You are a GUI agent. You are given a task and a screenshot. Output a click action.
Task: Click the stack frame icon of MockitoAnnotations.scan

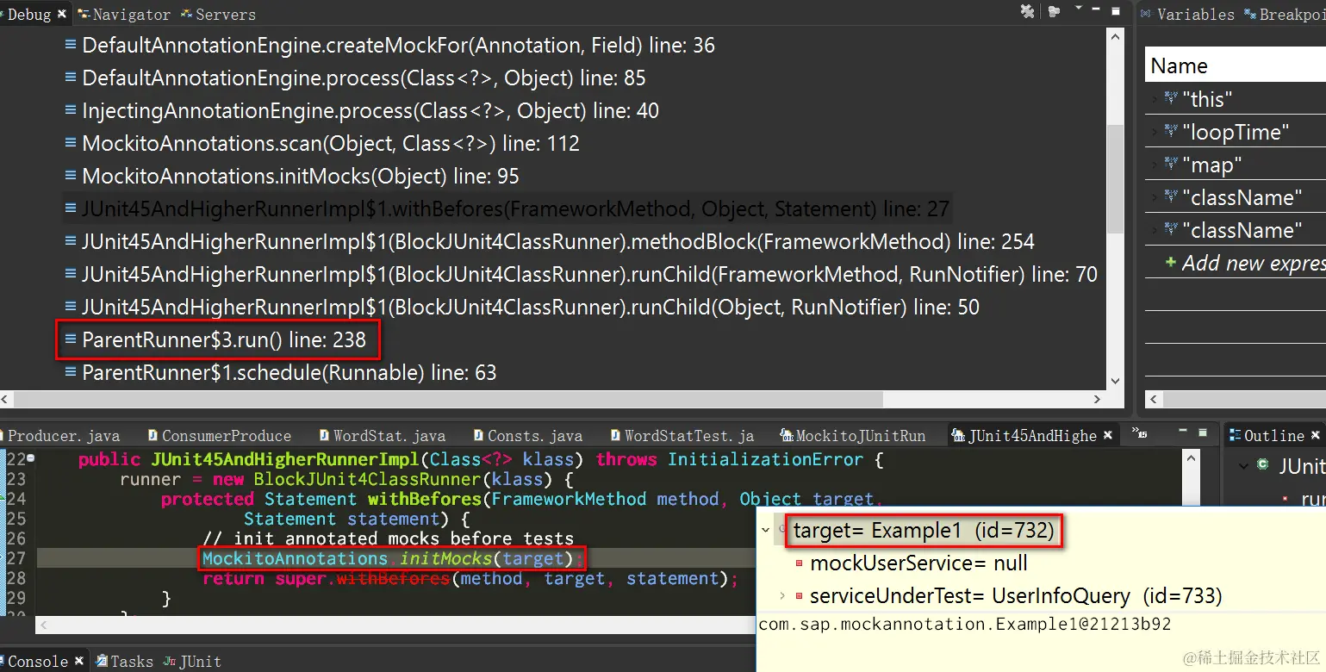71,144
